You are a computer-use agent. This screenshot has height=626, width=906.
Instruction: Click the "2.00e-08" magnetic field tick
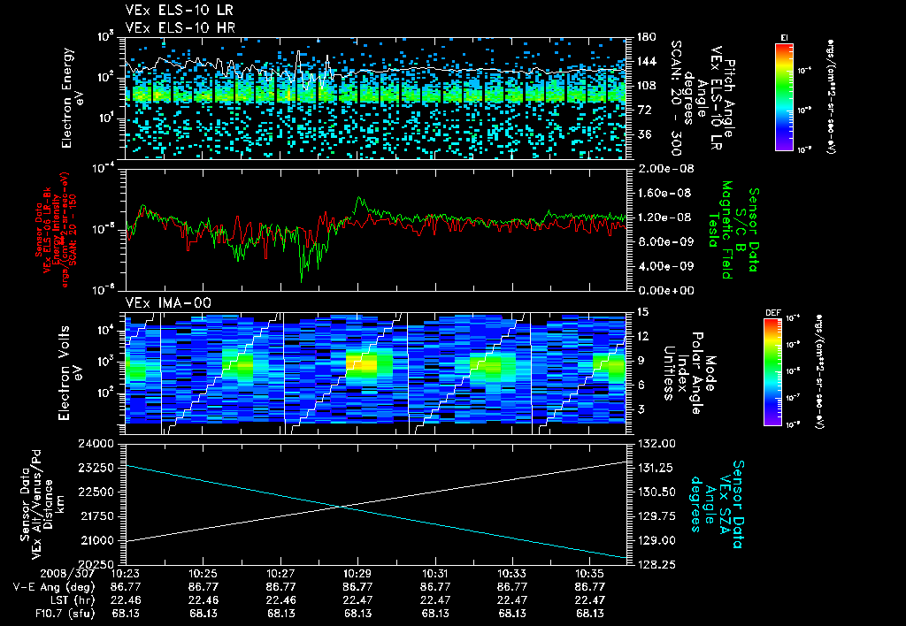(665, 169)
